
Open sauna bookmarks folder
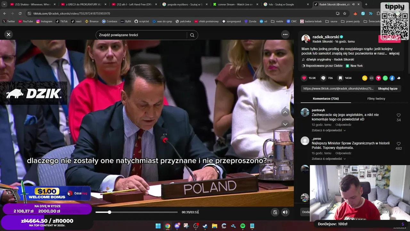coord(331,21)
